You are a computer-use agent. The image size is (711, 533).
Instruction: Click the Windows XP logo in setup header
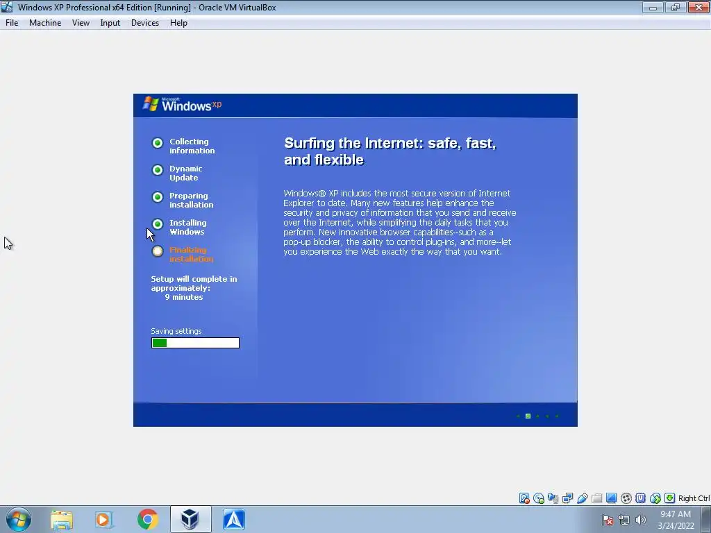pyautogui.click(x=183, y=104)
